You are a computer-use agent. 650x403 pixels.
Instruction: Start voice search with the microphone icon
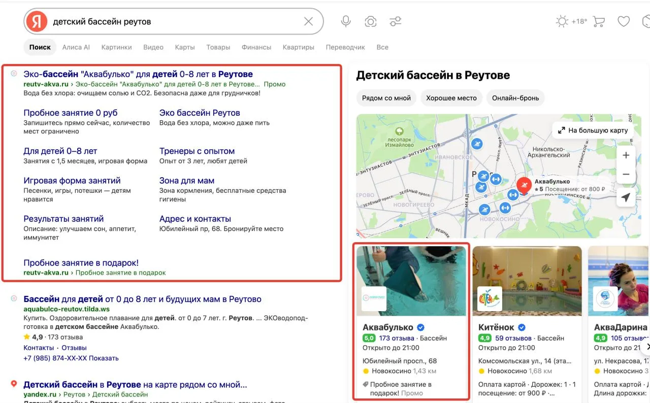tap(346, 21)
